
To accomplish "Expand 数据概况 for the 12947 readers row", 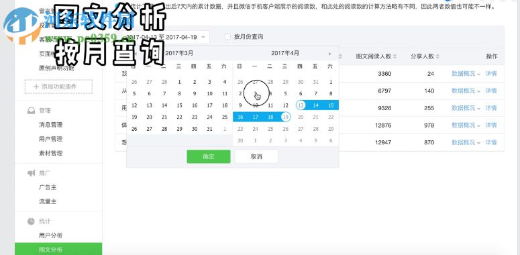I will tap(466, 142).
